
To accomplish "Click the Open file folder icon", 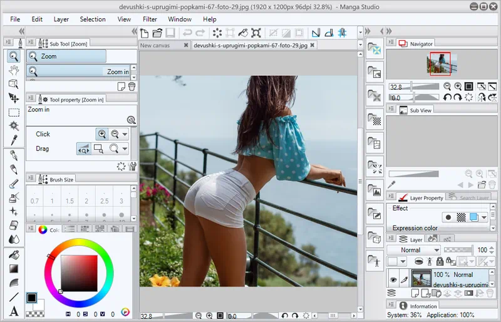I will [x=157, y=33].
